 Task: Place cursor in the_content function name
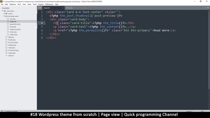click(x=109, y=27)
